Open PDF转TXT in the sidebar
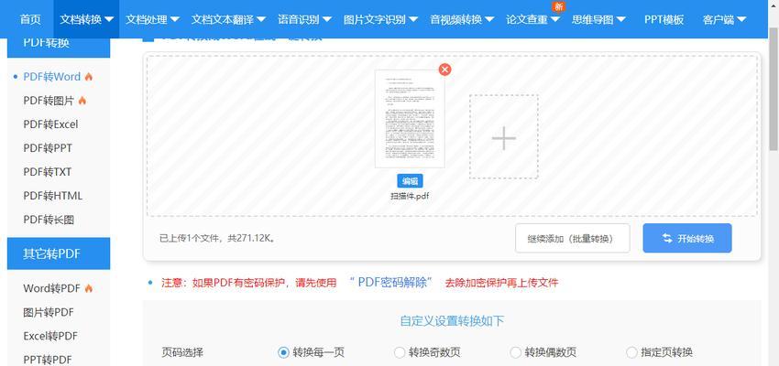This screenshot has height=366, width=779. [47, 172]
